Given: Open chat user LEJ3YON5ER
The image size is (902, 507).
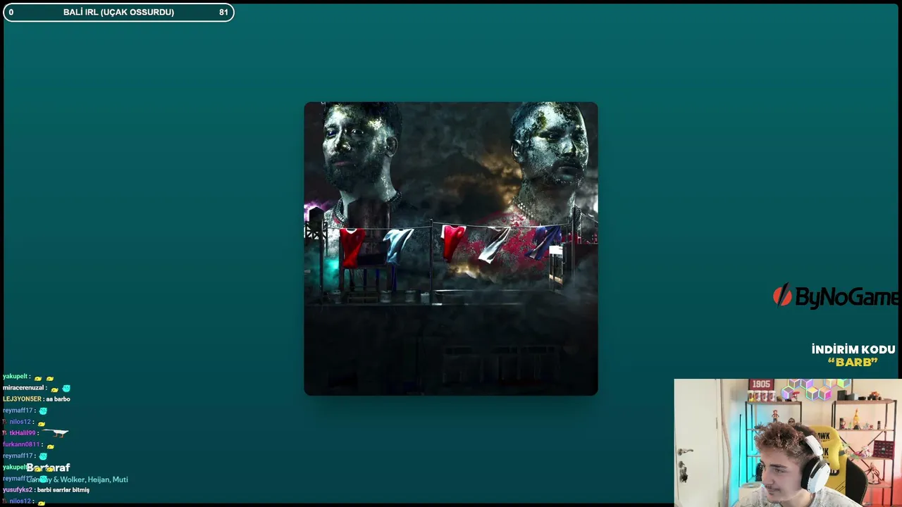Looking at the screenshot, I should click(22, 399).
